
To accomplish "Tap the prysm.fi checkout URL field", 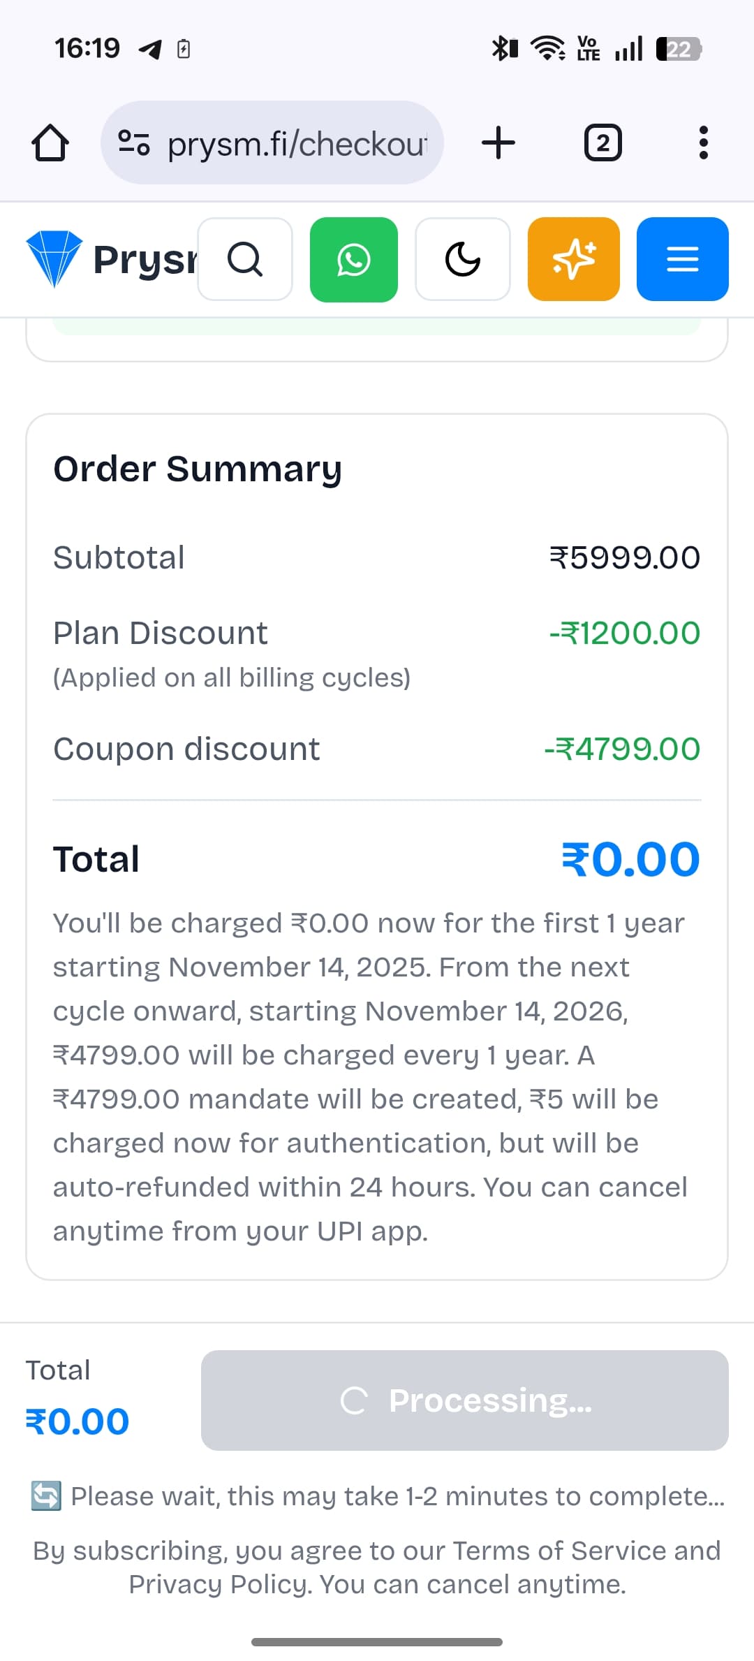I will (x=297, y=144).
